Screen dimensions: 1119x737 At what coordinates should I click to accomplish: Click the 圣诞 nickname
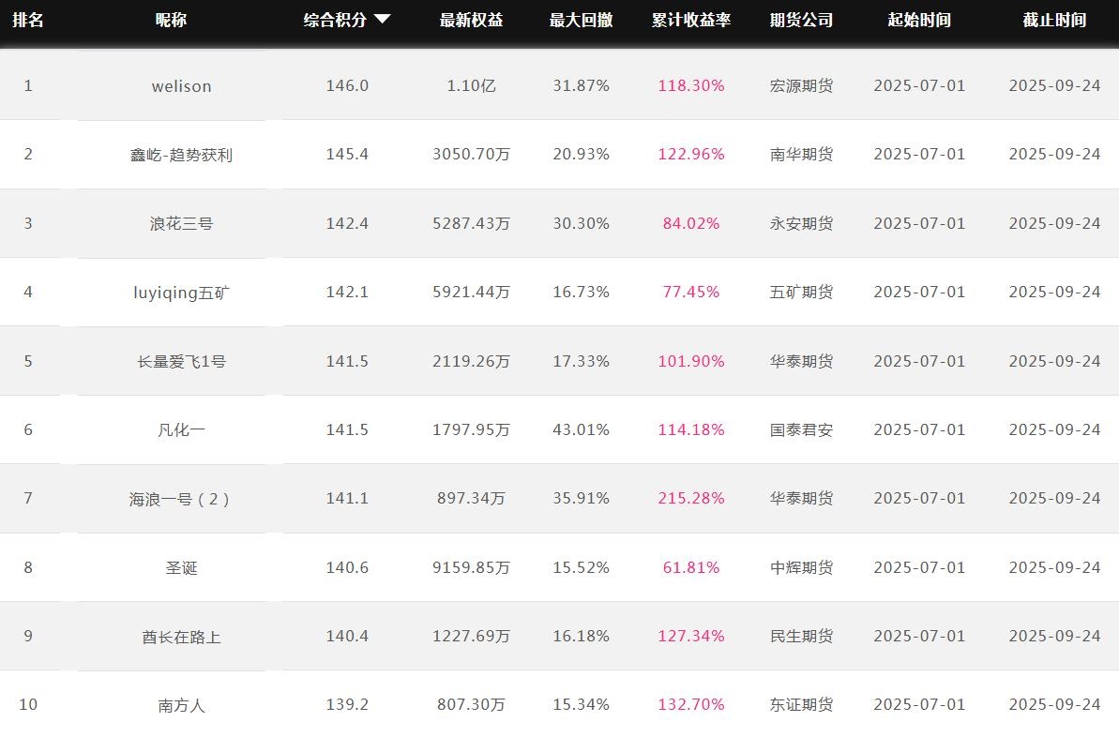point(181,568)
